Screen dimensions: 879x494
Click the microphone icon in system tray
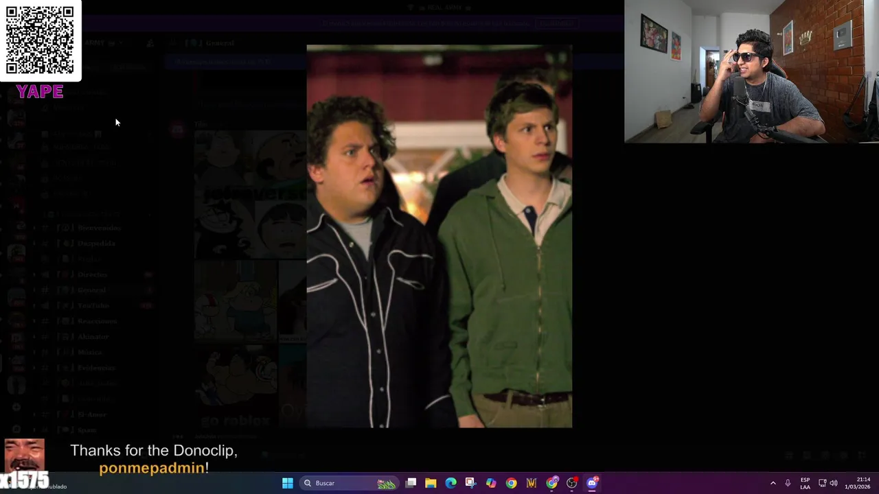point(788,483)
